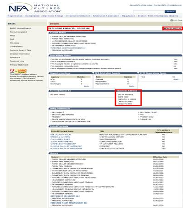The width and height of the screenshot is (193, 208).
Task: Open the Broker / Firm Information (BASIC) menu
Action: 158,16
